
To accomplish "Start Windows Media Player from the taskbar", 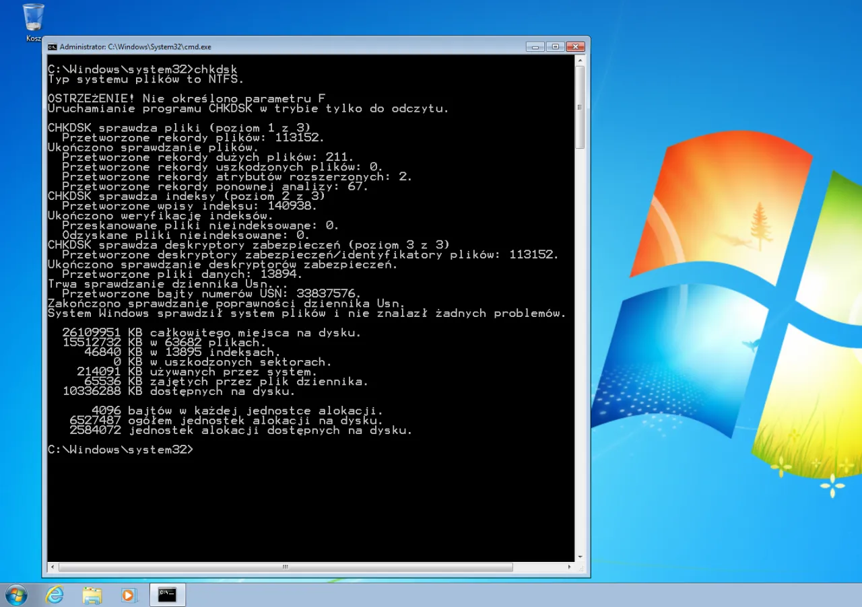I will (129, 595).
